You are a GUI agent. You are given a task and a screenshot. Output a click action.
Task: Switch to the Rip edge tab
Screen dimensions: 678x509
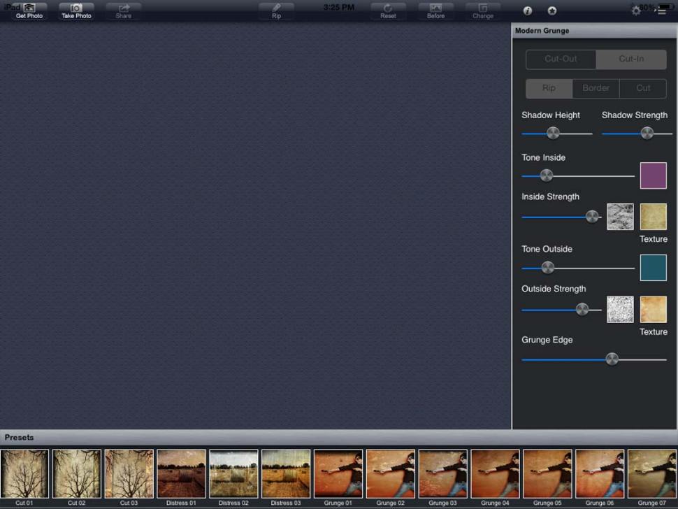(549, 88)
